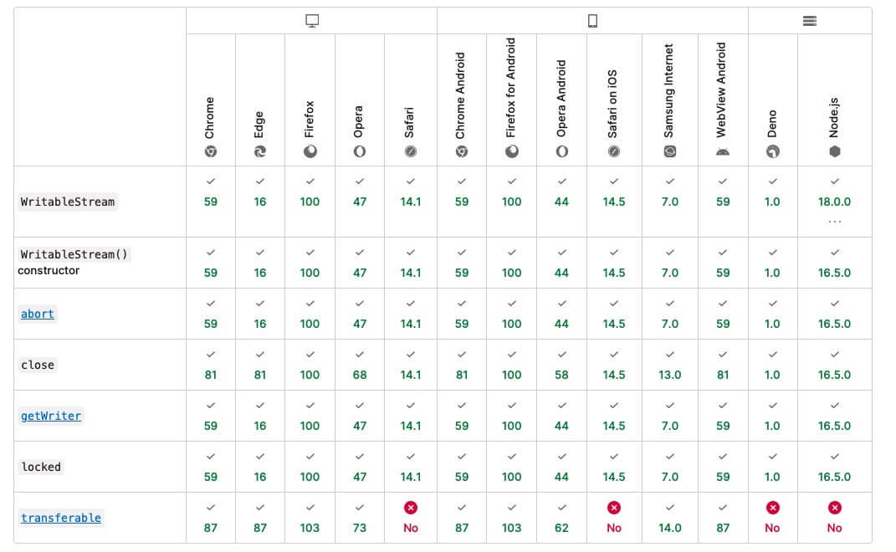Follow the transferable feature link
Screen dimensions: 896x552
point(61,518)
